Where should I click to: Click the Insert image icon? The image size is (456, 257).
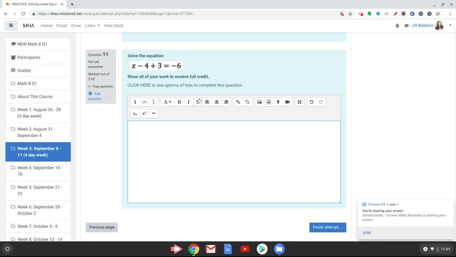[259, 102]
